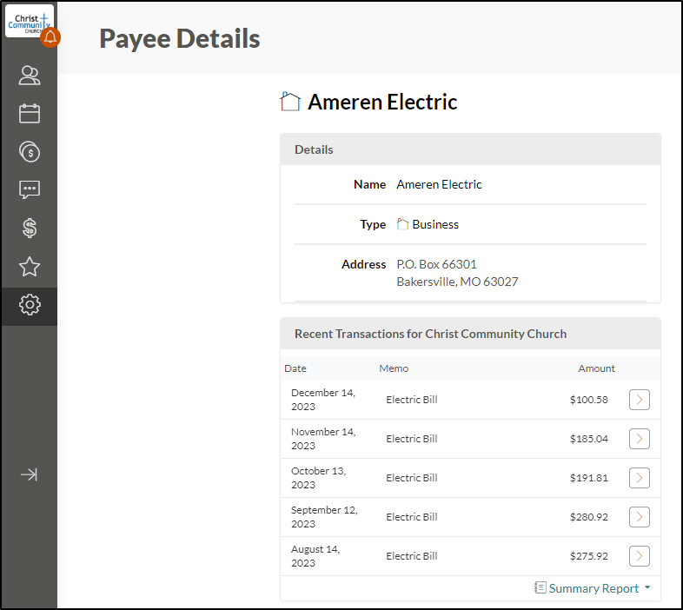Open the notifications bell icon
This screenshot has width=683, height=610.
(x=50, y=37)
